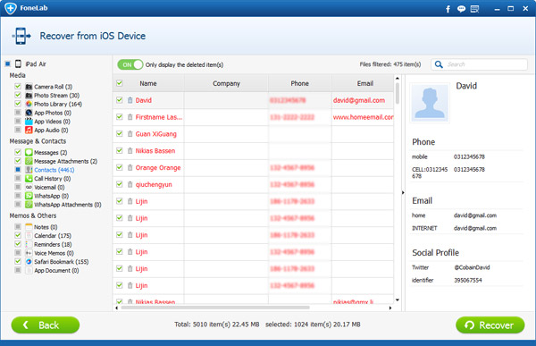Image resolution: width=536 pixels, height=346 pixels.
Task: Click the Recover from iOS Device icon
Action: point(21,36)
